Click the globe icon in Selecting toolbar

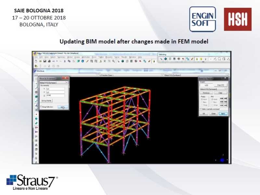click(x=165, y=59)
